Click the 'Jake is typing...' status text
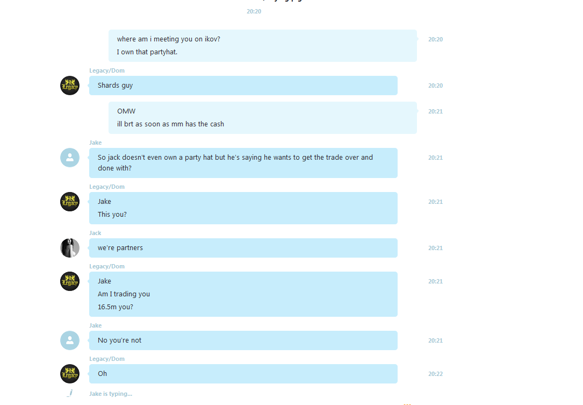 point(111,394)
